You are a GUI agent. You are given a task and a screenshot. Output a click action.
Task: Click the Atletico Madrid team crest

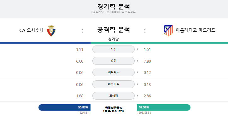point(168,31)
